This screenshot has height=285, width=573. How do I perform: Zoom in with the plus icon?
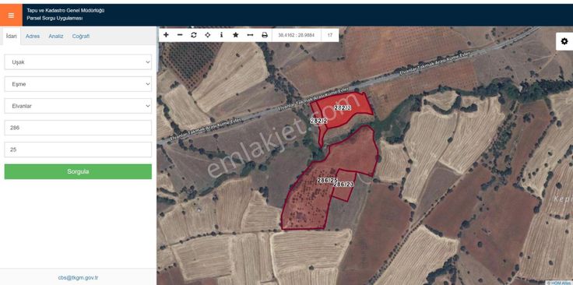click(x=166, y=35)
